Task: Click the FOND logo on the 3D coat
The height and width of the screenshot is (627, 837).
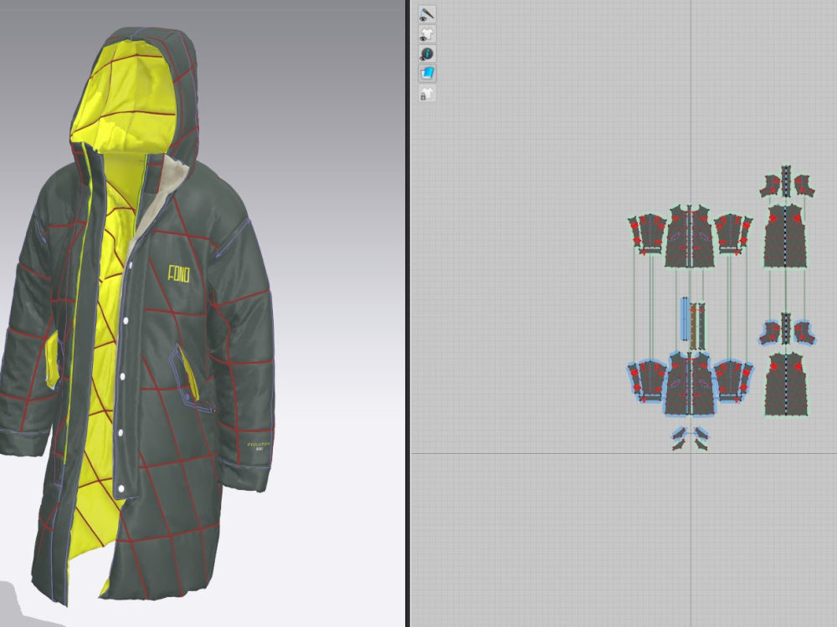Action: point(179,273)
